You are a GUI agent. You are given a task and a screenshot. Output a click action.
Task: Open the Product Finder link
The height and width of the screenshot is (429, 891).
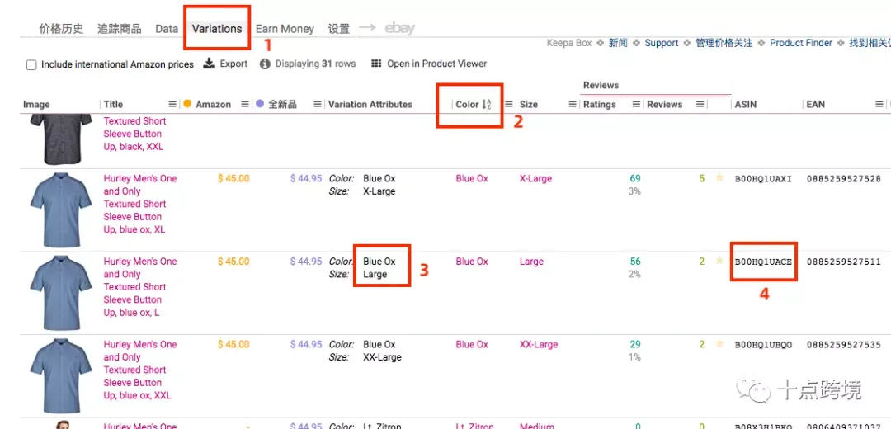pos(800,43)
